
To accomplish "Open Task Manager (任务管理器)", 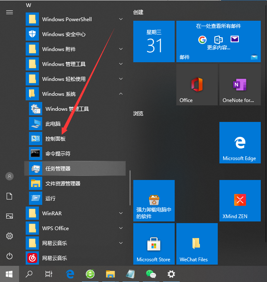I will tap(58, 168).
